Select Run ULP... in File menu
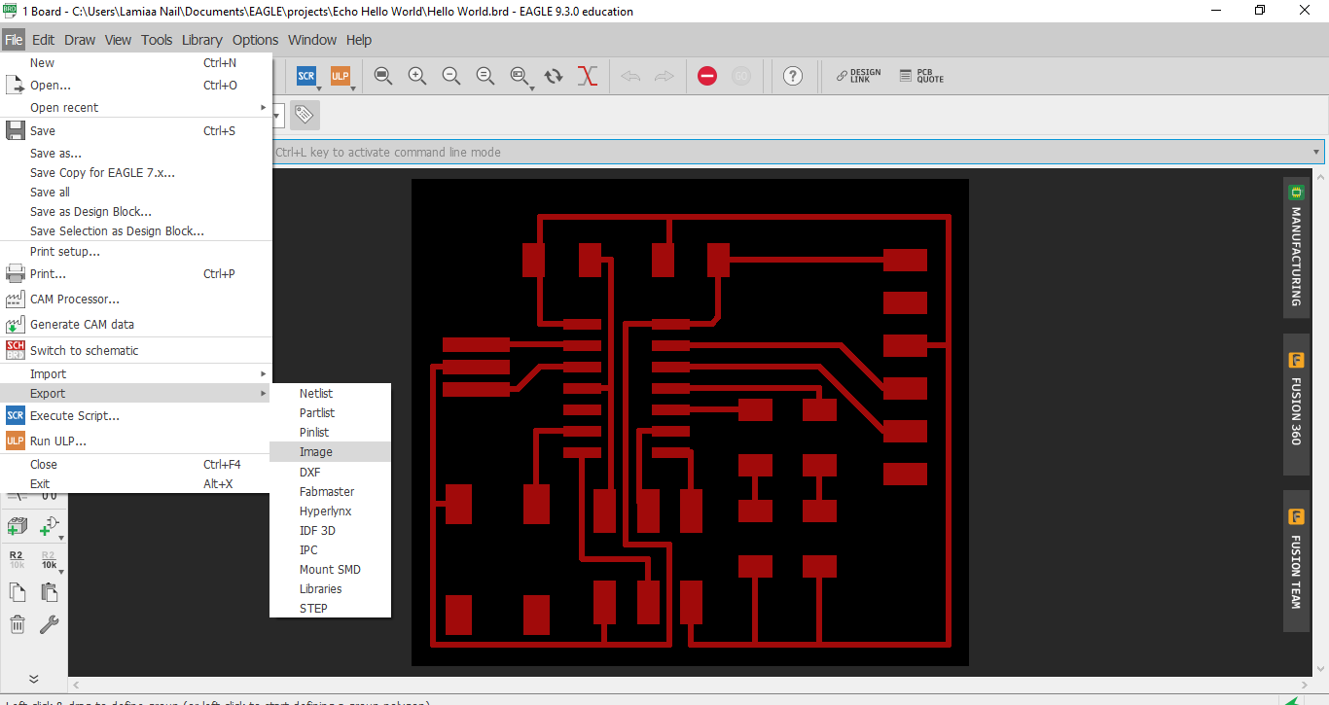 point(136,441)
